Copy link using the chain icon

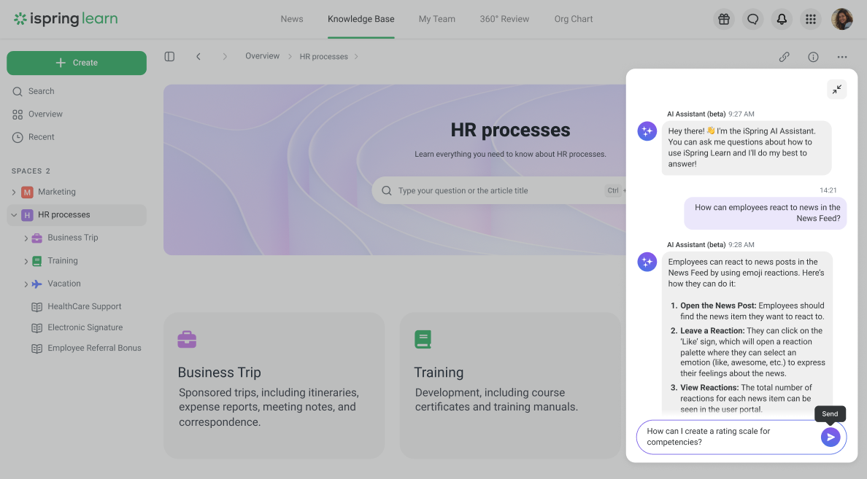click(x=785, y=56)
